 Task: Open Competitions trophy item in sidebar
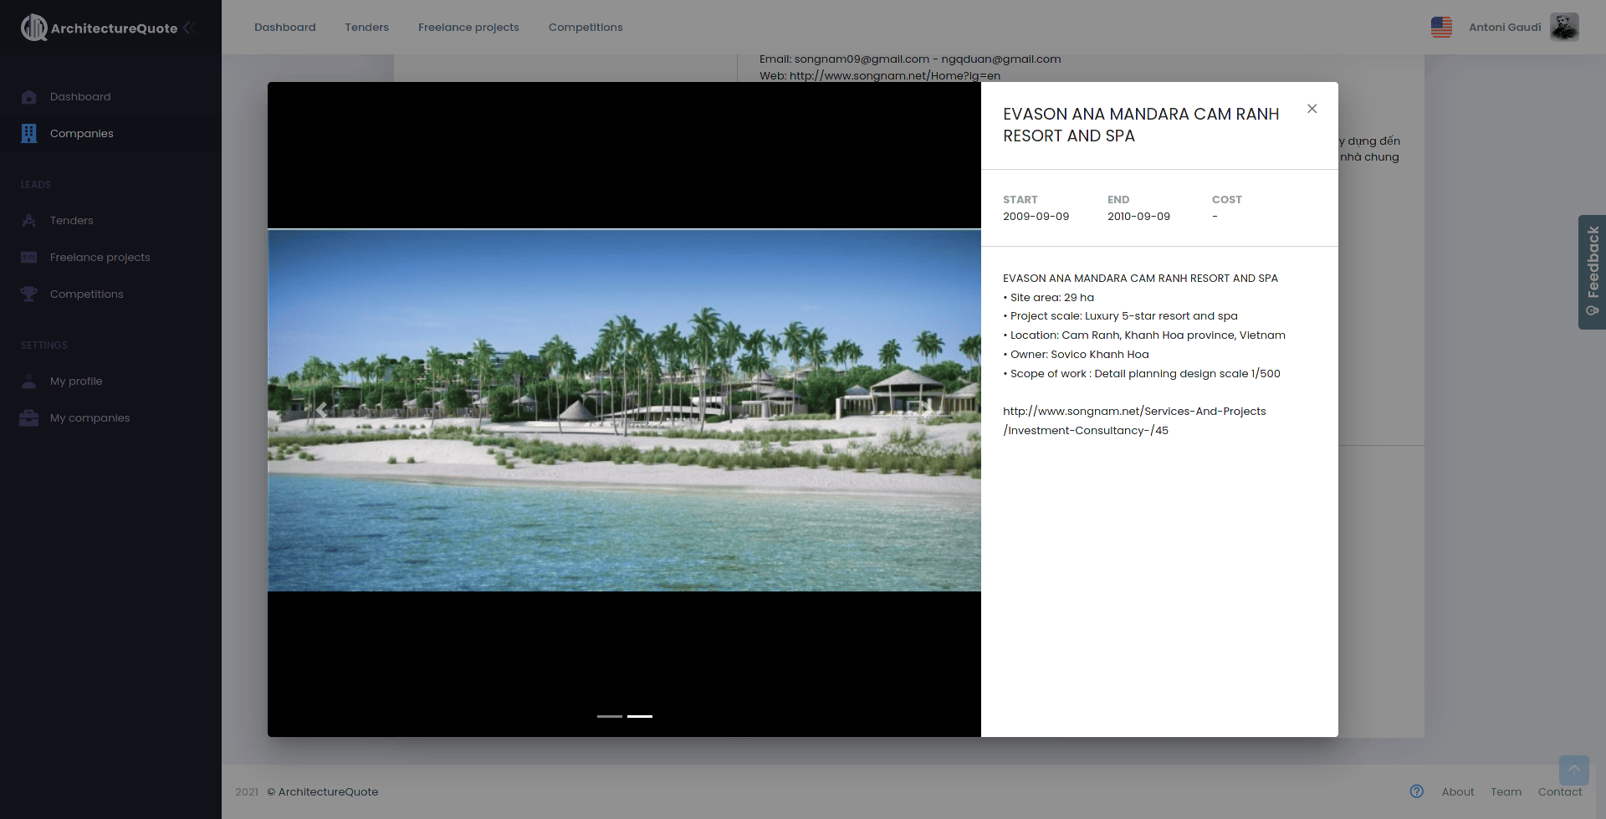[29, 294]
